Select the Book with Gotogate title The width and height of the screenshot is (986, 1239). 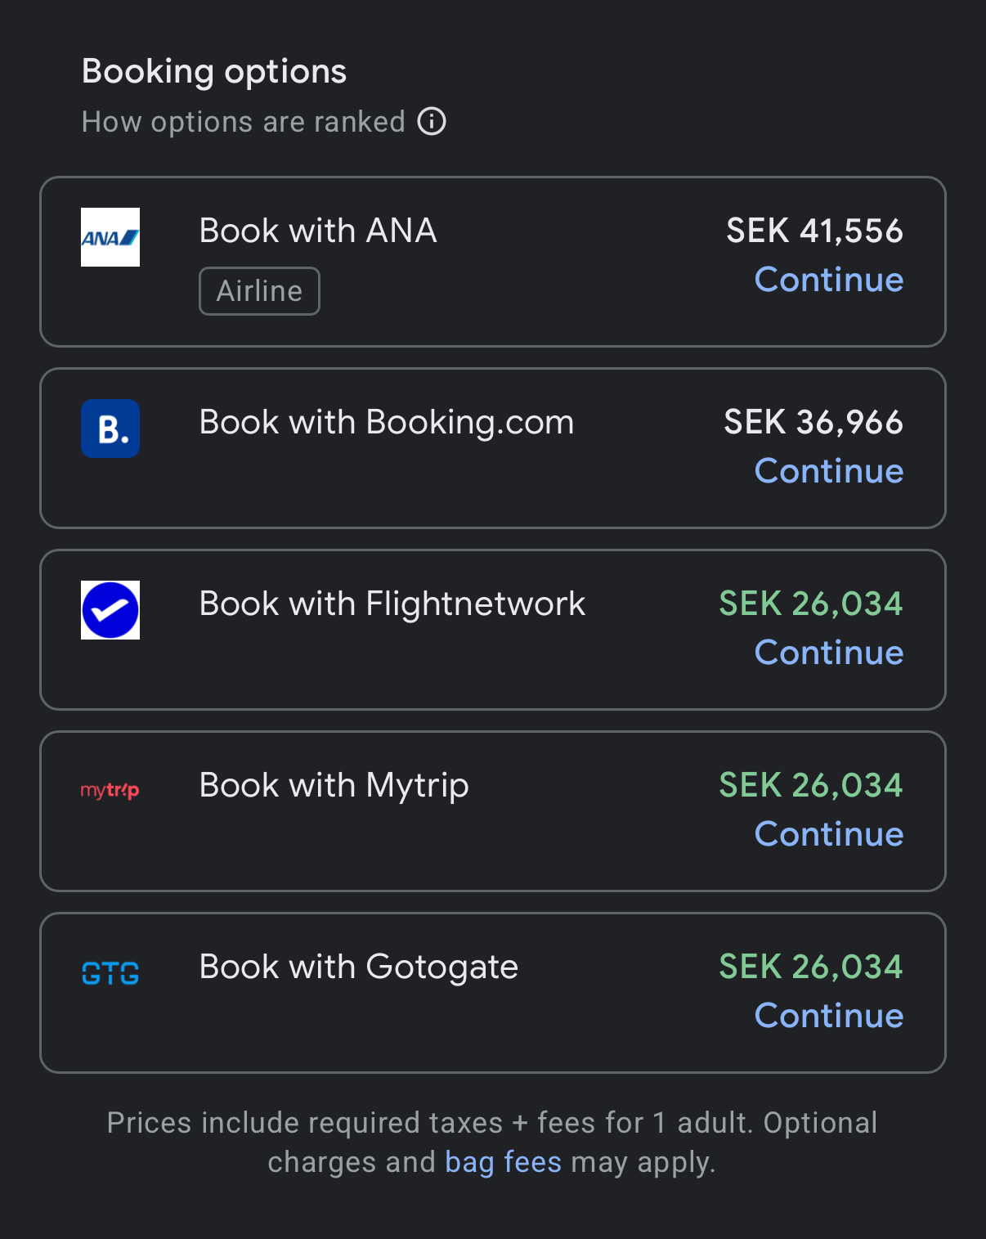(358, 967)
